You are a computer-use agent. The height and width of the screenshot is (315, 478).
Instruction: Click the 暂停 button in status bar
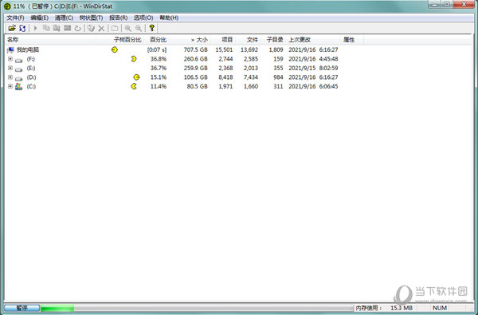[x=22, y=308]
